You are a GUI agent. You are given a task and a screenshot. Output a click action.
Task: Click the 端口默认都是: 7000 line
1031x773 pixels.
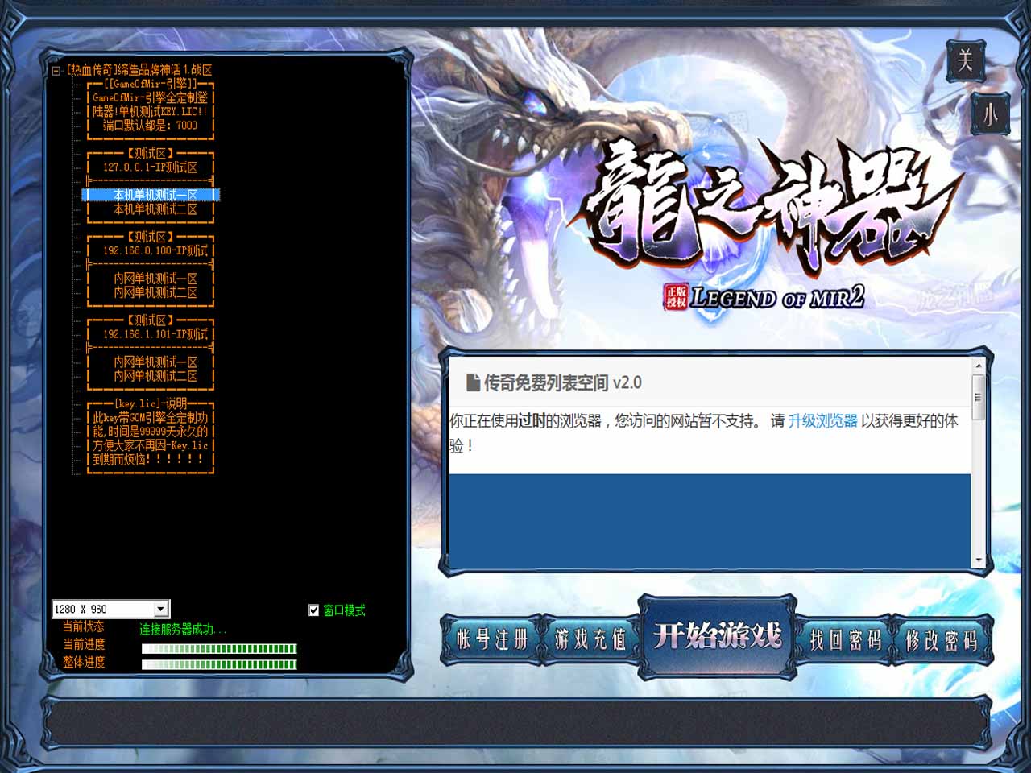(151, 125)
